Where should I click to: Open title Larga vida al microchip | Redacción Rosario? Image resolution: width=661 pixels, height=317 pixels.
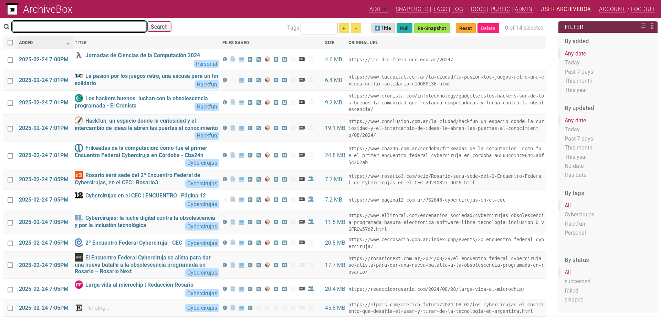click(x=139, y=285)
